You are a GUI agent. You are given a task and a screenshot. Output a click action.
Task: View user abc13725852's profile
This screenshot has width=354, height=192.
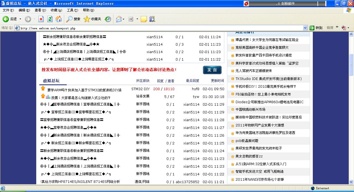click(x=188, y=182)
